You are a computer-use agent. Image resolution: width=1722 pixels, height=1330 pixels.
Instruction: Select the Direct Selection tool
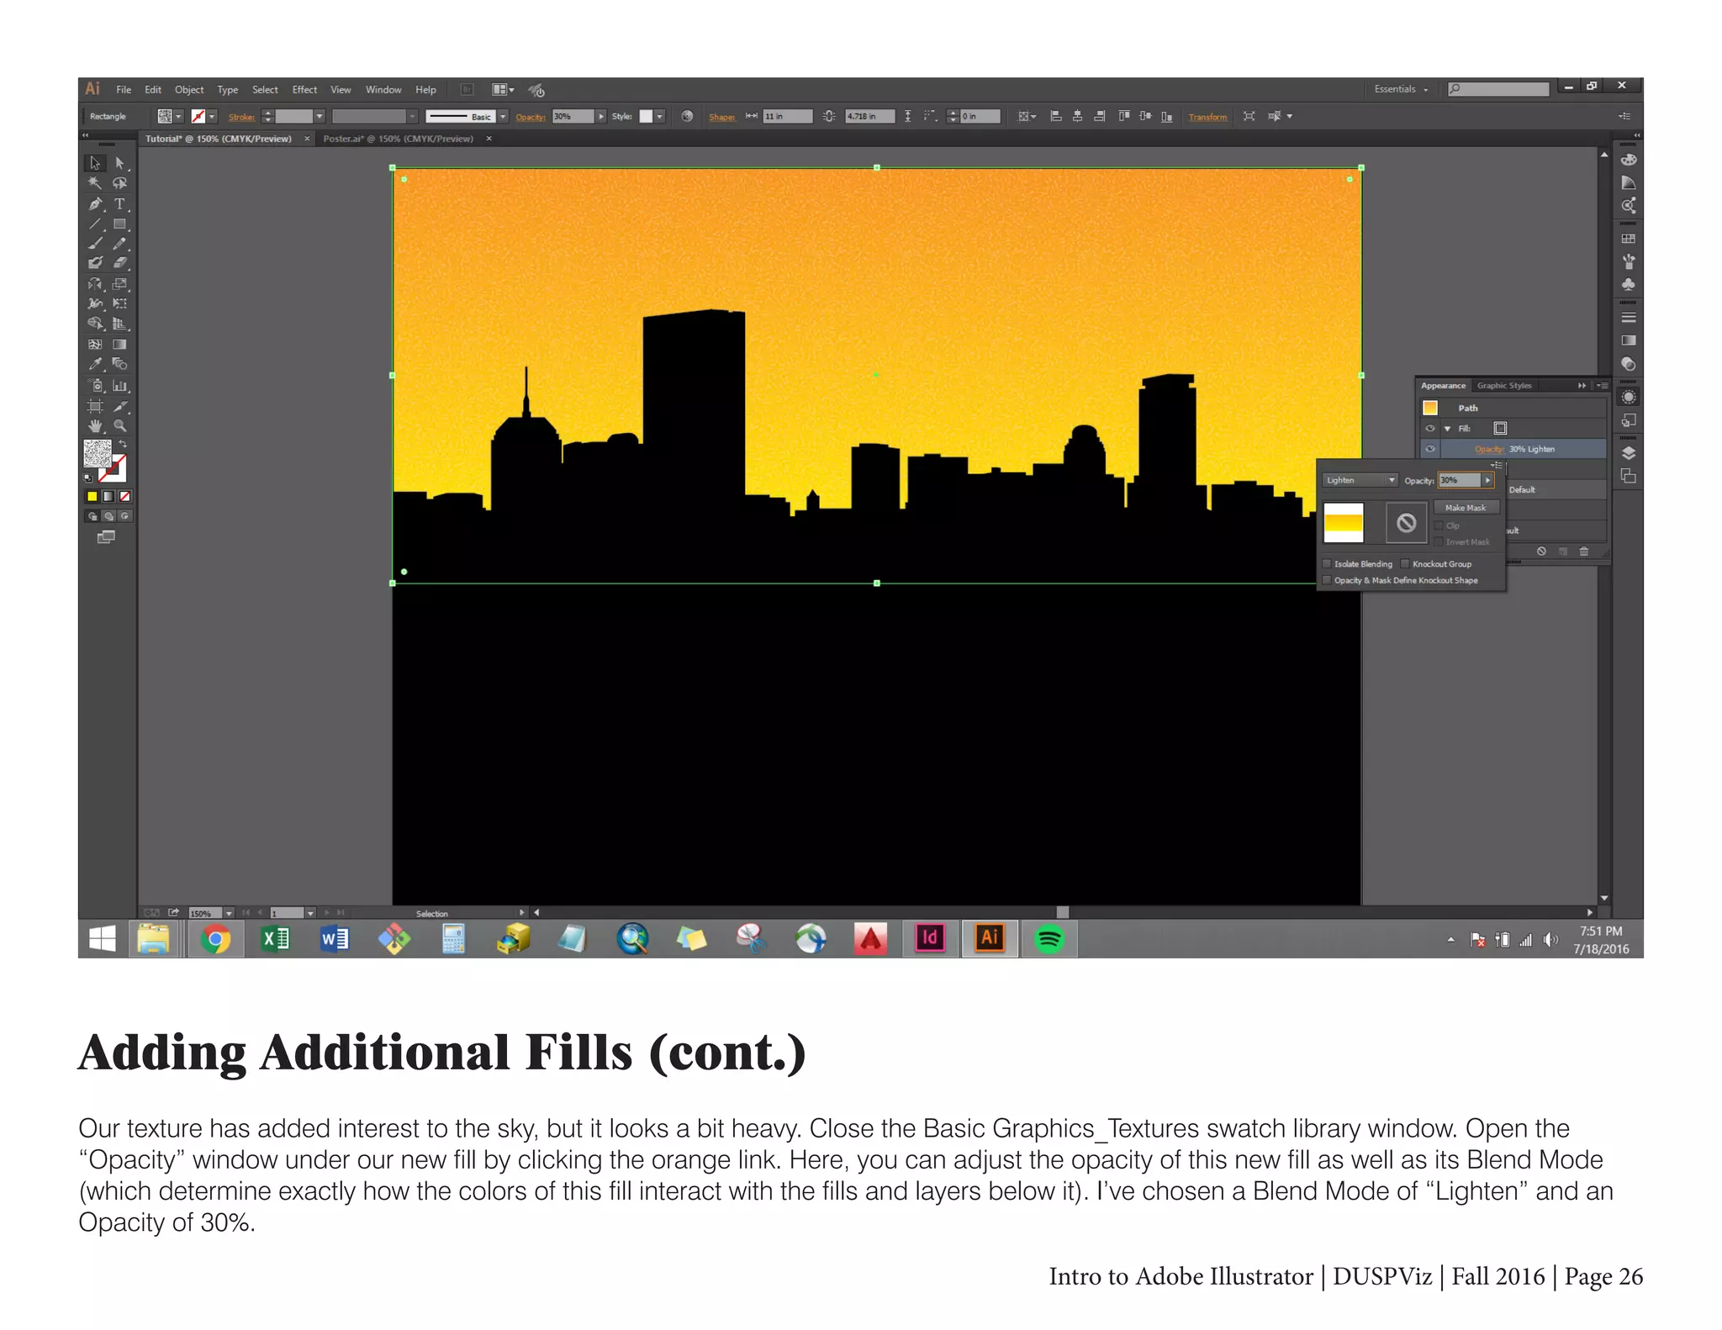pos(119,163)
